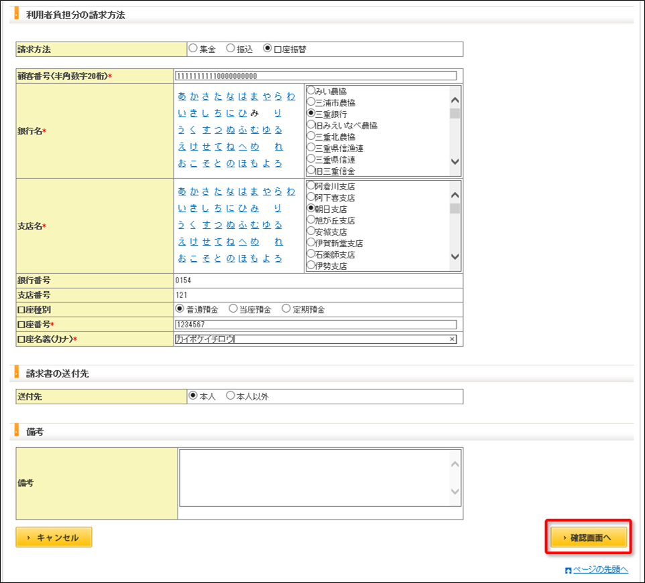The width and height of the screenshot is (645, 583).
Task: Click the れ kana link for 銀行名
Action: pos(279,147)
